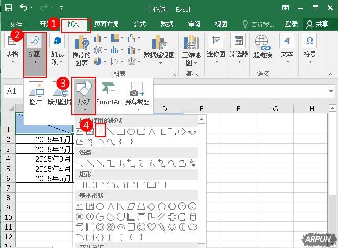This screenshot has height=248, width=338.
Task: Open the Insert (插入) ribbon tab
Action: pos(73,24)
